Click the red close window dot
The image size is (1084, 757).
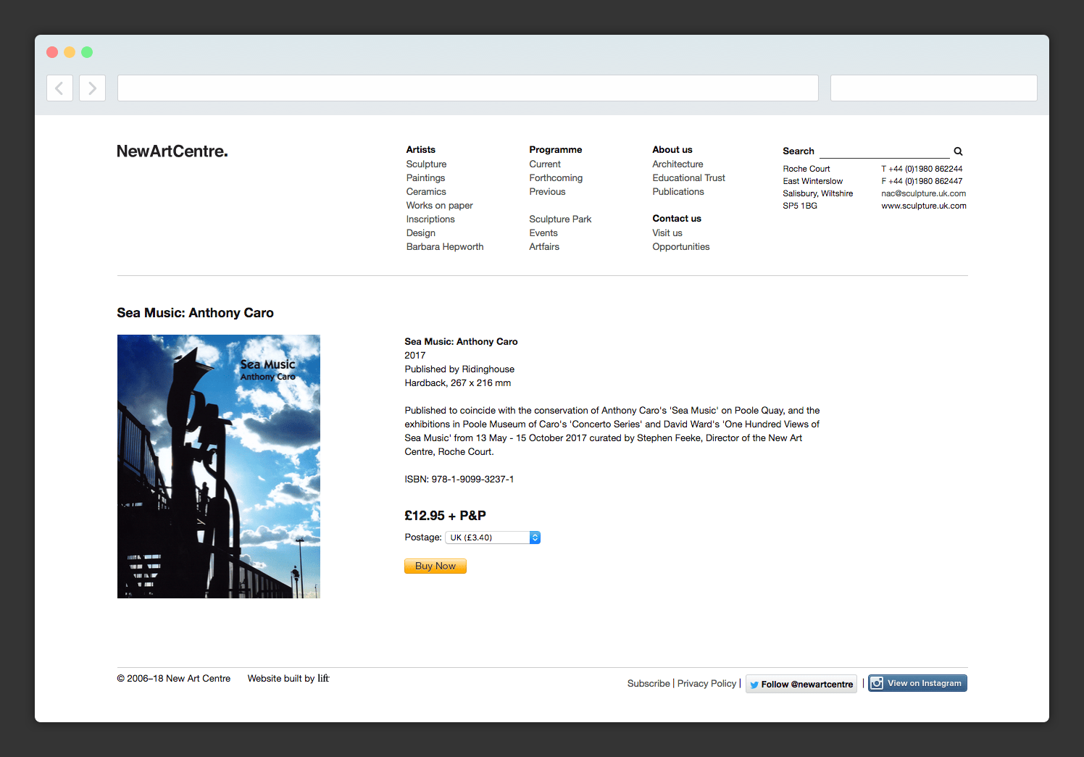(x=52, y=52)
